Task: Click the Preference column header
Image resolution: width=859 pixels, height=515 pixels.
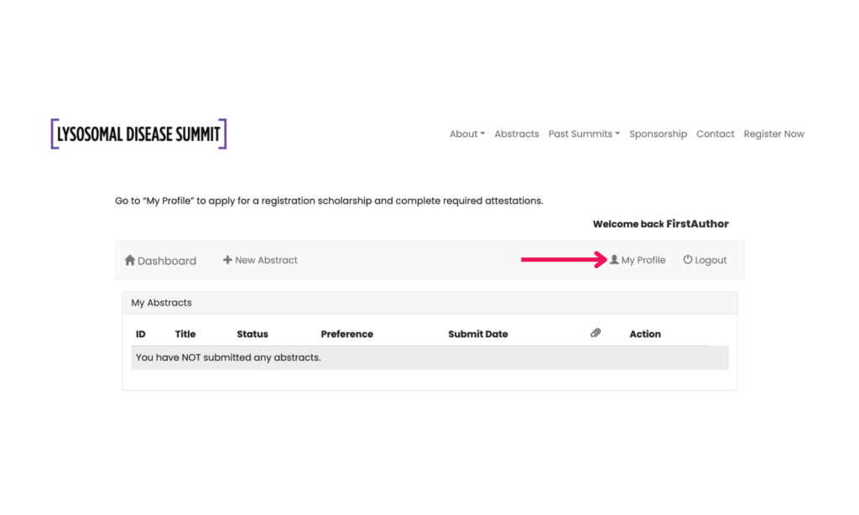Action: tap(346, 334)
